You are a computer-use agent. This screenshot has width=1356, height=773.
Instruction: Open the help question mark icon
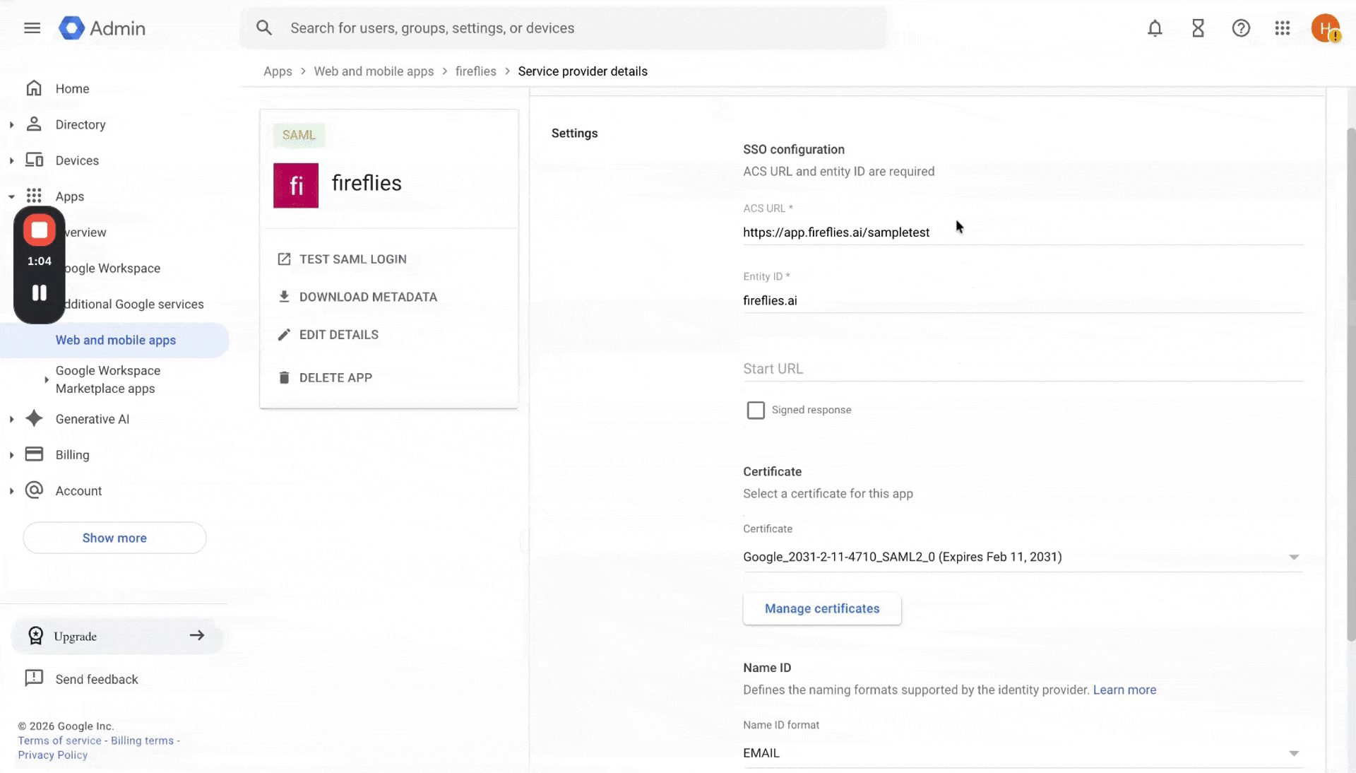[x=1241, y=28]
